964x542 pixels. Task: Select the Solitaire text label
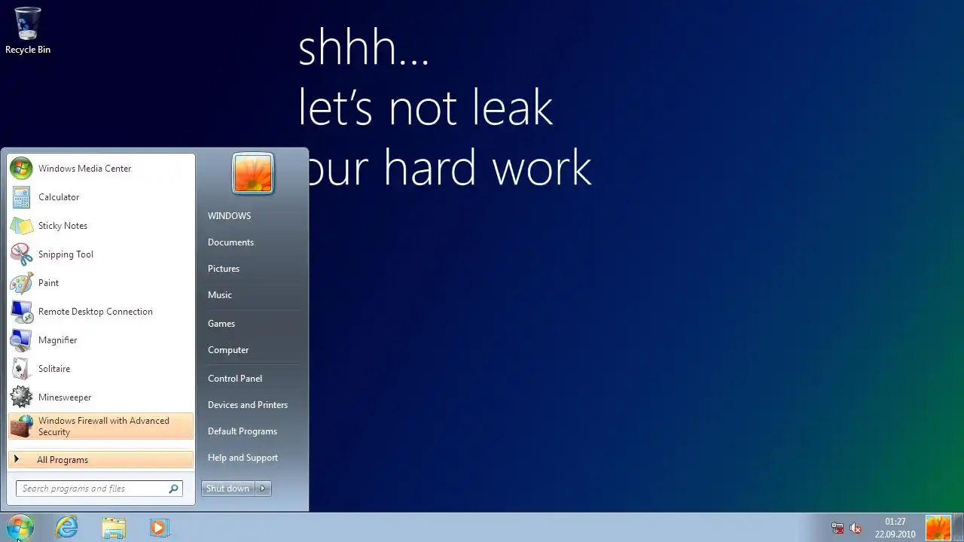(54, 369)
